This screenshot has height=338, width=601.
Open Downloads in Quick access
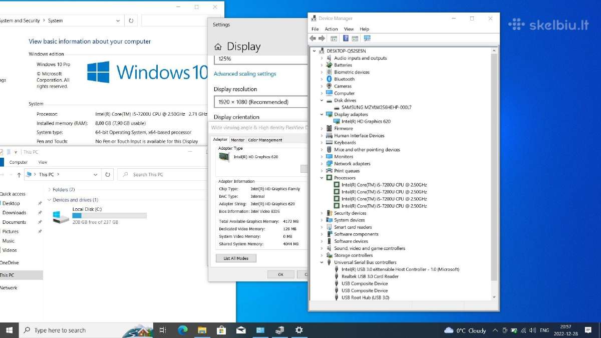14,213
